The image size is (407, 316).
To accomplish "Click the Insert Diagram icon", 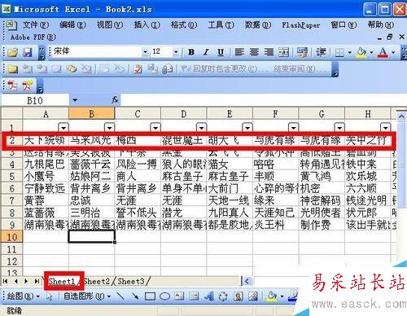I will 223,296.
